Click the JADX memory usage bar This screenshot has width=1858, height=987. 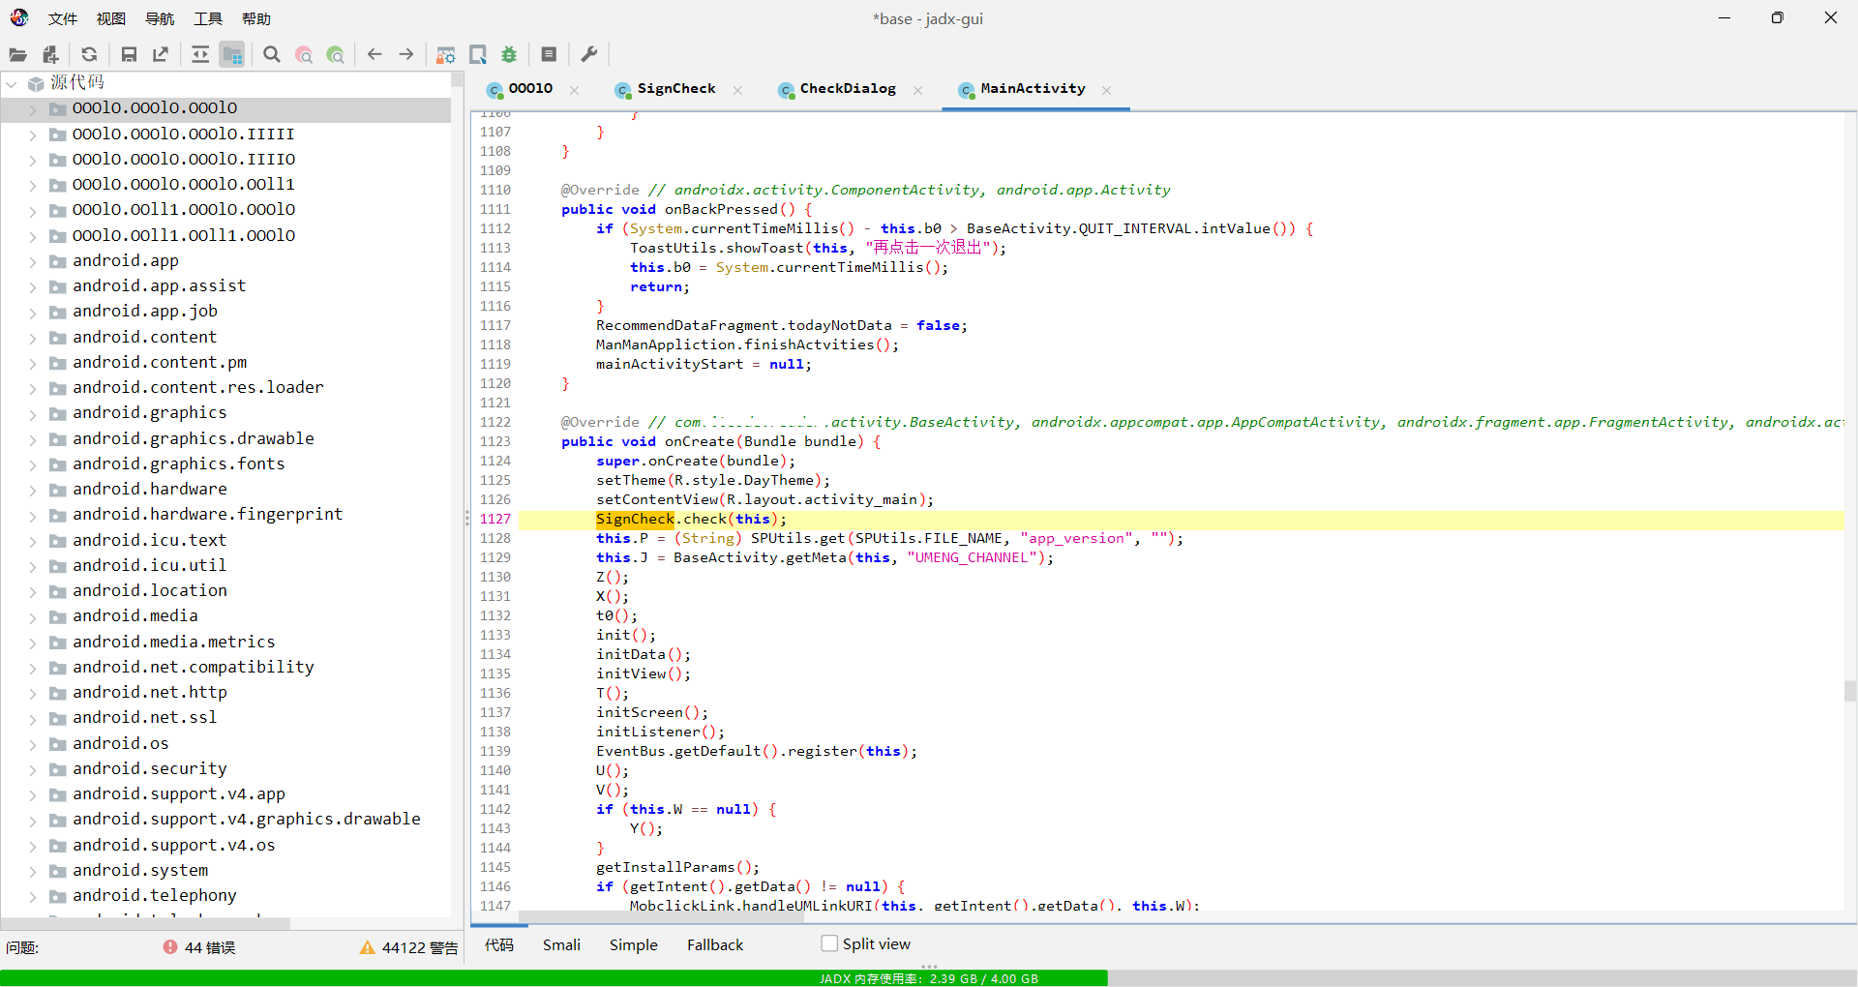tap(929, 978)
